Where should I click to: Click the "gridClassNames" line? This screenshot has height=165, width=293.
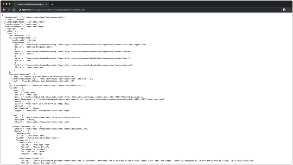(47, 85)
